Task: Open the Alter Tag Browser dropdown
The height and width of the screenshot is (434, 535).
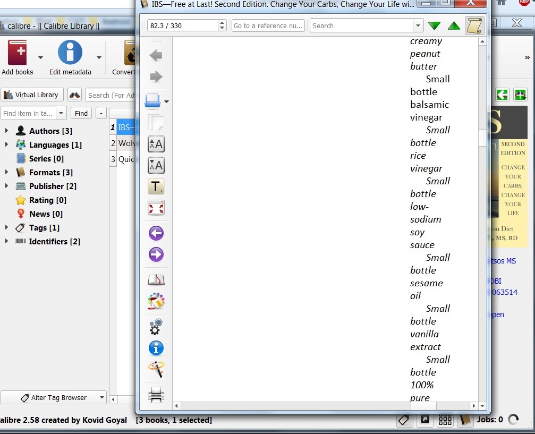Action: point(101,397)
